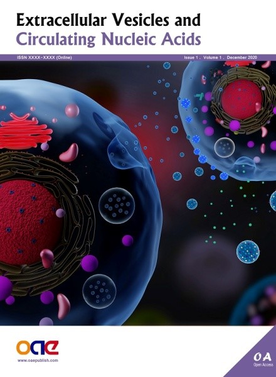Image resolution: width=276 pixels, height=377 pixels.
Task: Click the journal title 'Extracellular Vesicles and'
Action: (109, 19)
